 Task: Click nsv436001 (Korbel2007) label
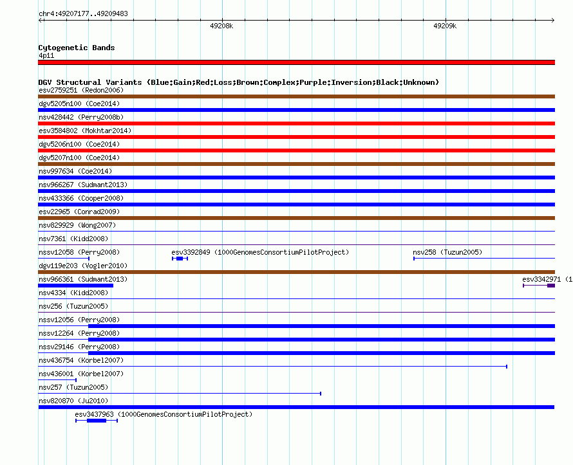point(81,374)
